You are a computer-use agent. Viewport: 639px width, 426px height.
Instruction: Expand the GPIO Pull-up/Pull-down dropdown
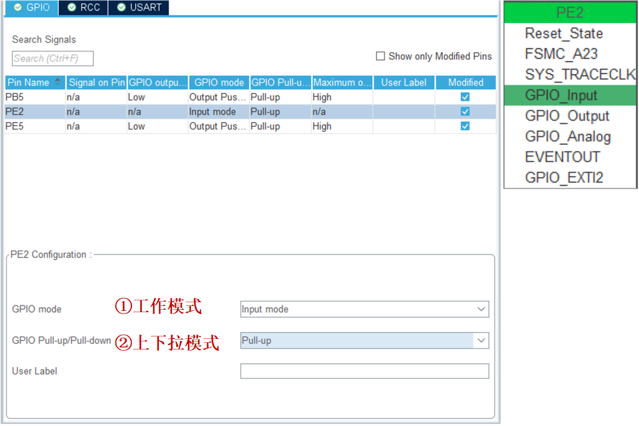364,341
